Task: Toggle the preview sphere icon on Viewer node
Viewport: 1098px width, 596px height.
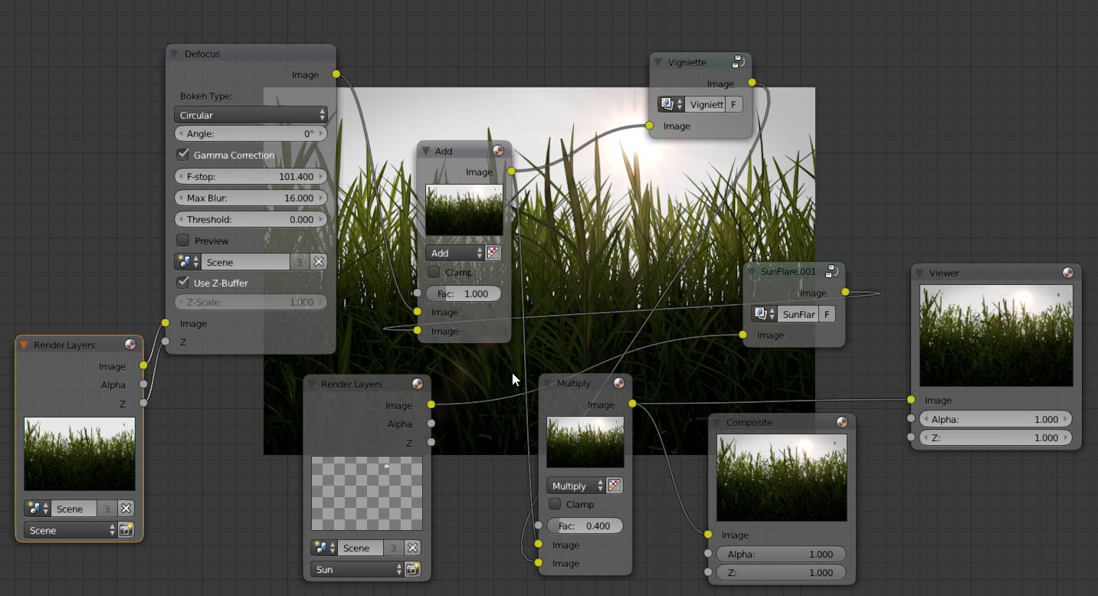Action: tap(1068, 273)
